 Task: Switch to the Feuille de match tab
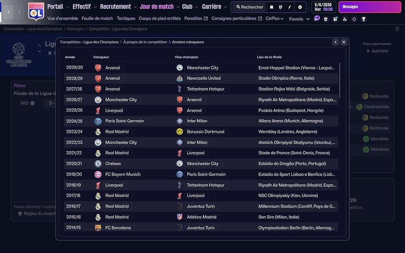pos(97,18)
